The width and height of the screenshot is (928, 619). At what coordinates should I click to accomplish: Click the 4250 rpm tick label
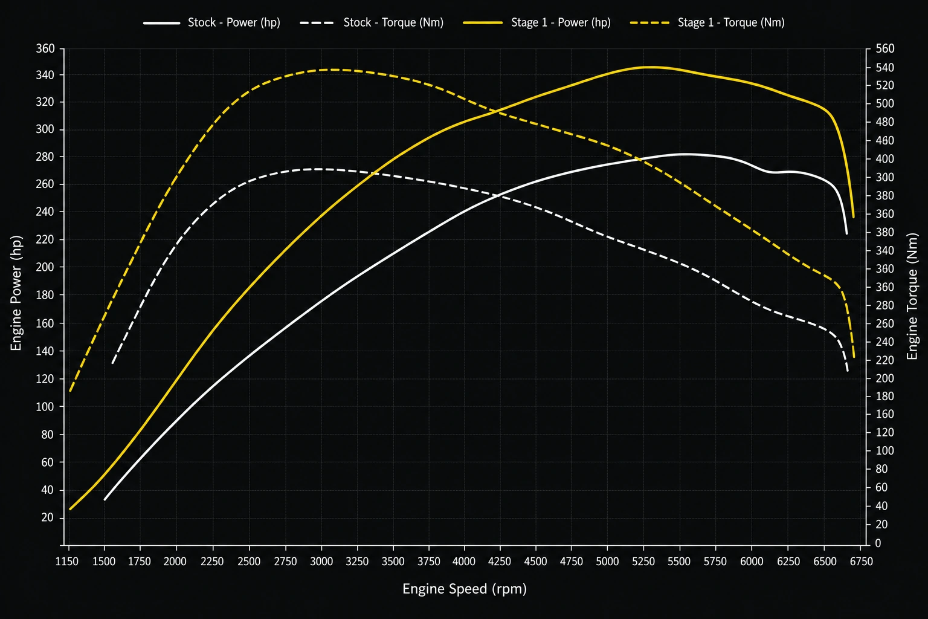499,562
